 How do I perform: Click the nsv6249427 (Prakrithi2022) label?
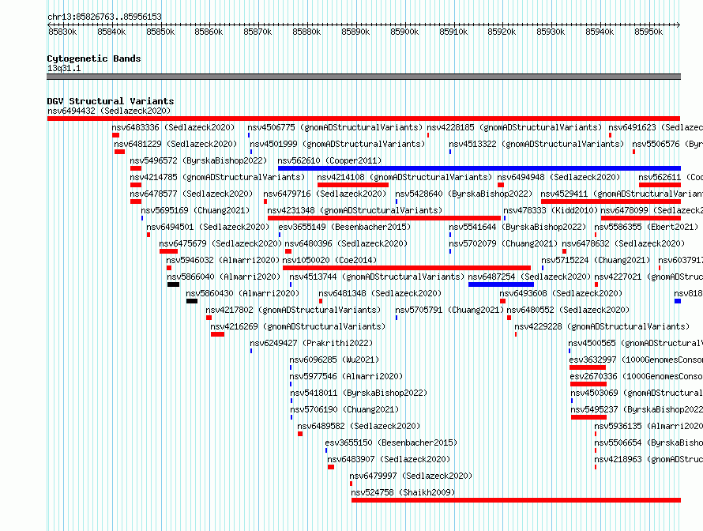pyautogui.click(x=311, y=343)
